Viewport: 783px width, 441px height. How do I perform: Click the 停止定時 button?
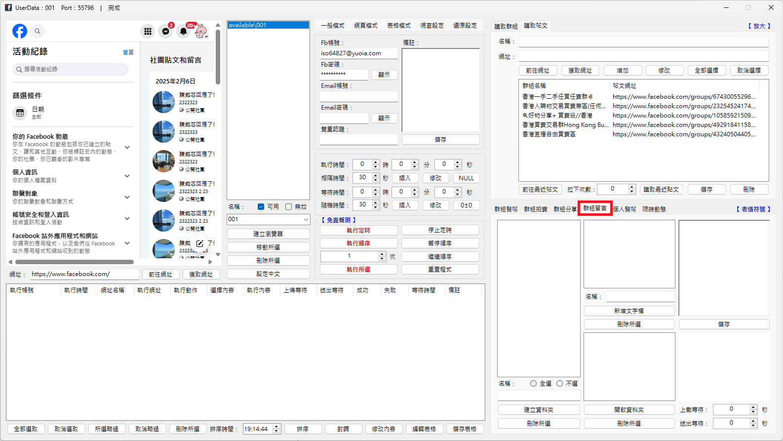440,230
